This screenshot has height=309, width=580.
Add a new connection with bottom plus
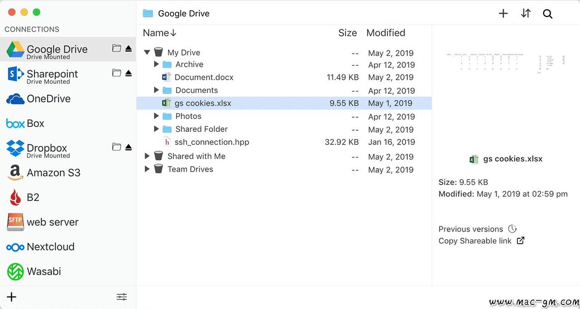[11, 297]
